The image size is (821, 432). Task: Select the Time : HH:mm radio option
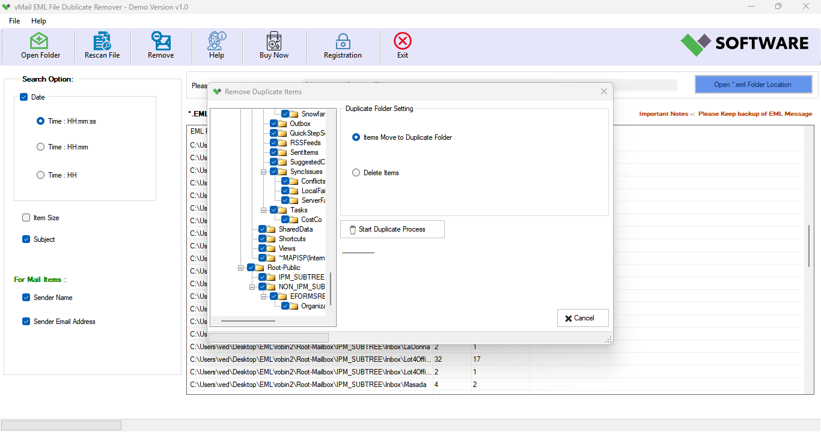click(x=40, y=147)
